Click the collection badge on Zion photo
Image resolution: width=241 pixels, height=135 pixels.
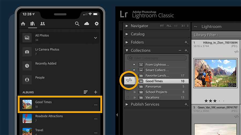(x=234, y=85)
